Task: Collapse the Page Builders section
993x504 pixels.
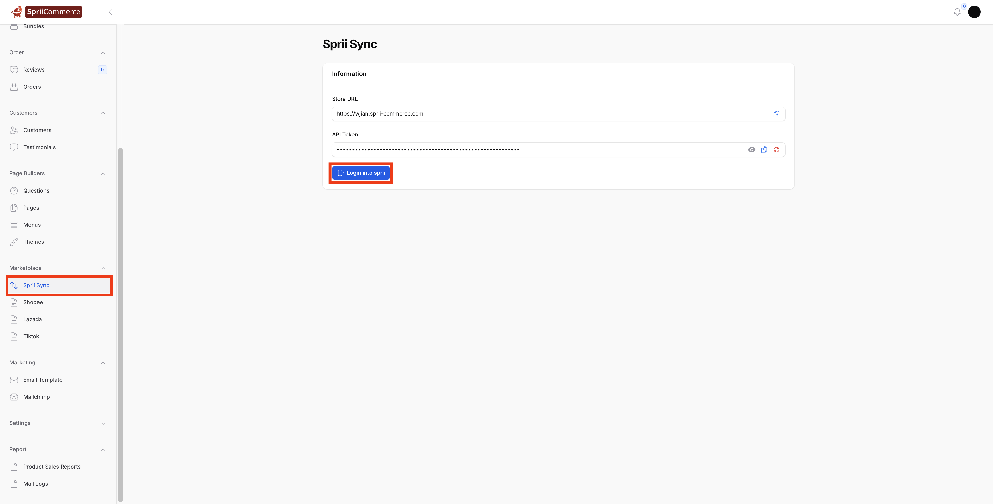Action: coord(103,174)
